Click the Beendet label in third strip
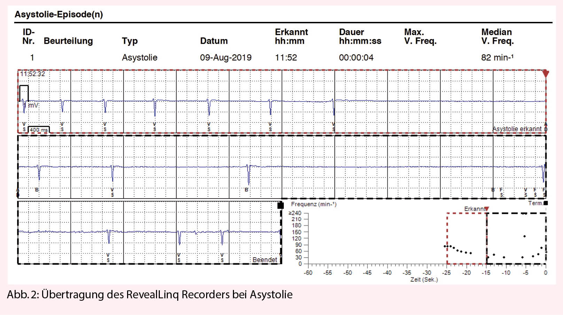The height and width of the screenshot is (315, 563). [265, 260]
